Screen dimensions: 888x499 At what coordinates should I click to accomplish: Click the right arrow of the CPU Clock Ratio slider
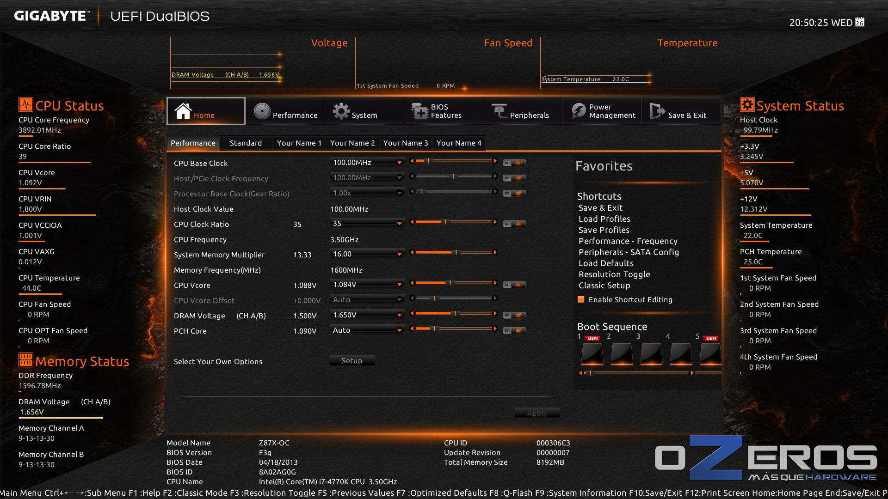495,222
